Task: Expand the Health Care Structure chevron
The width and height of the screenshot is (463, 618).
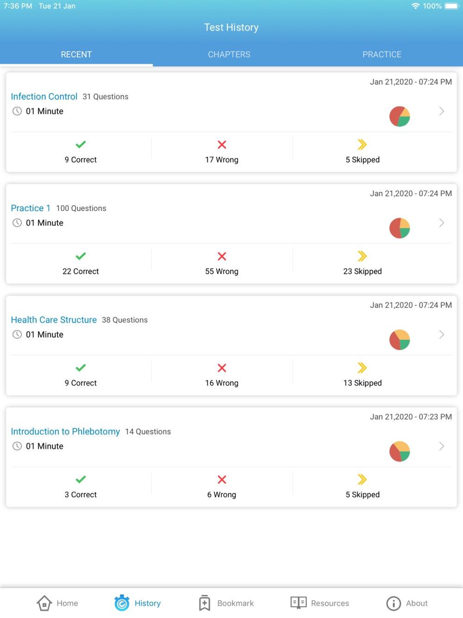Action: click(x=442, y=334)
